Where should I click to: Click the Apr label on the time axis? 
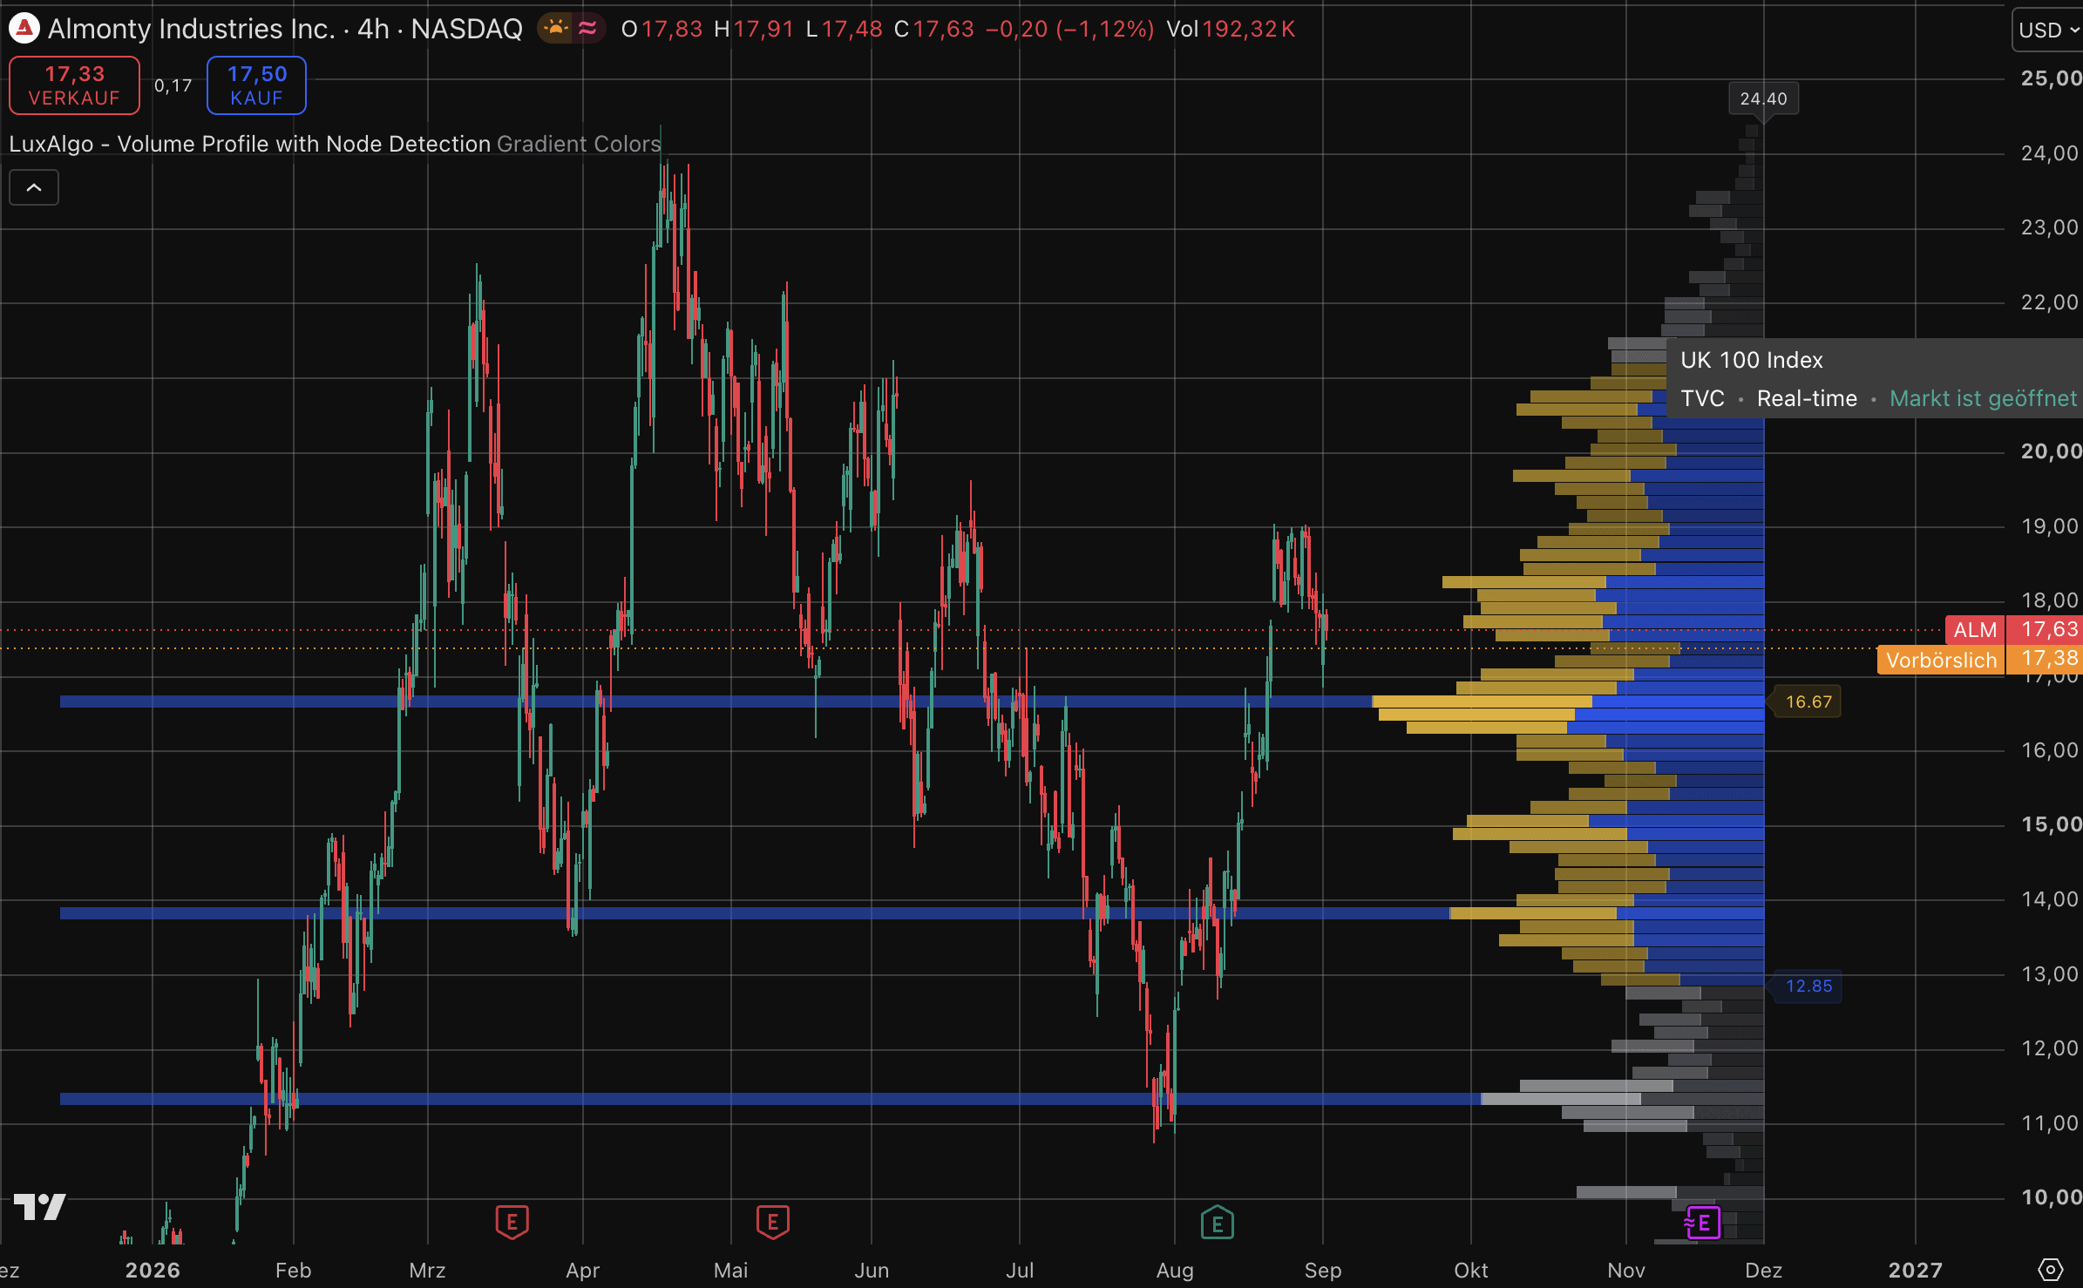(583, 1270)
